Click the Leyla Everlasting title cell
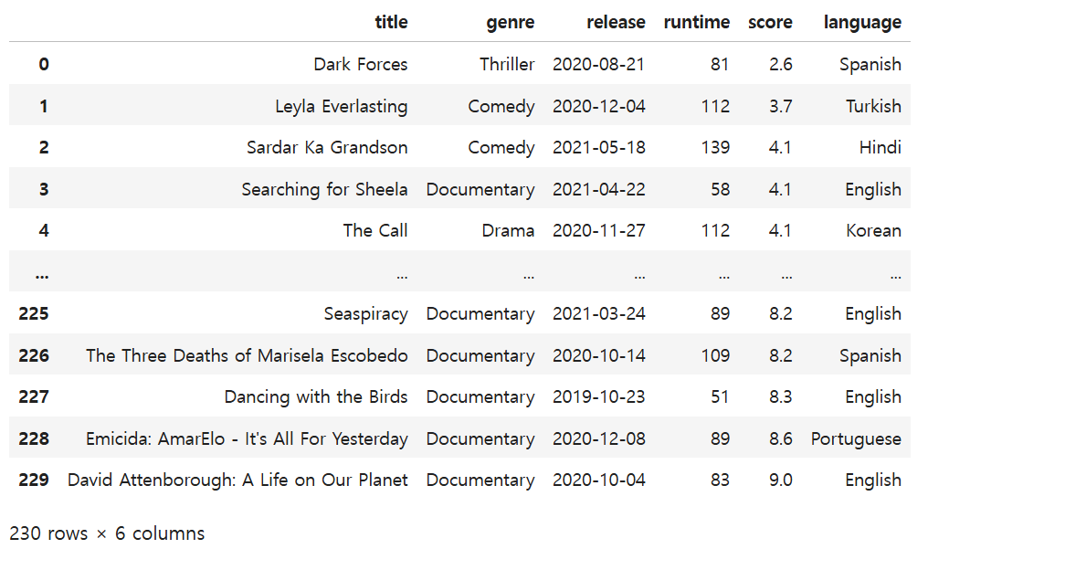This screenshot has height=570, width=1065. pyautogui.click(x=341, y=107)
